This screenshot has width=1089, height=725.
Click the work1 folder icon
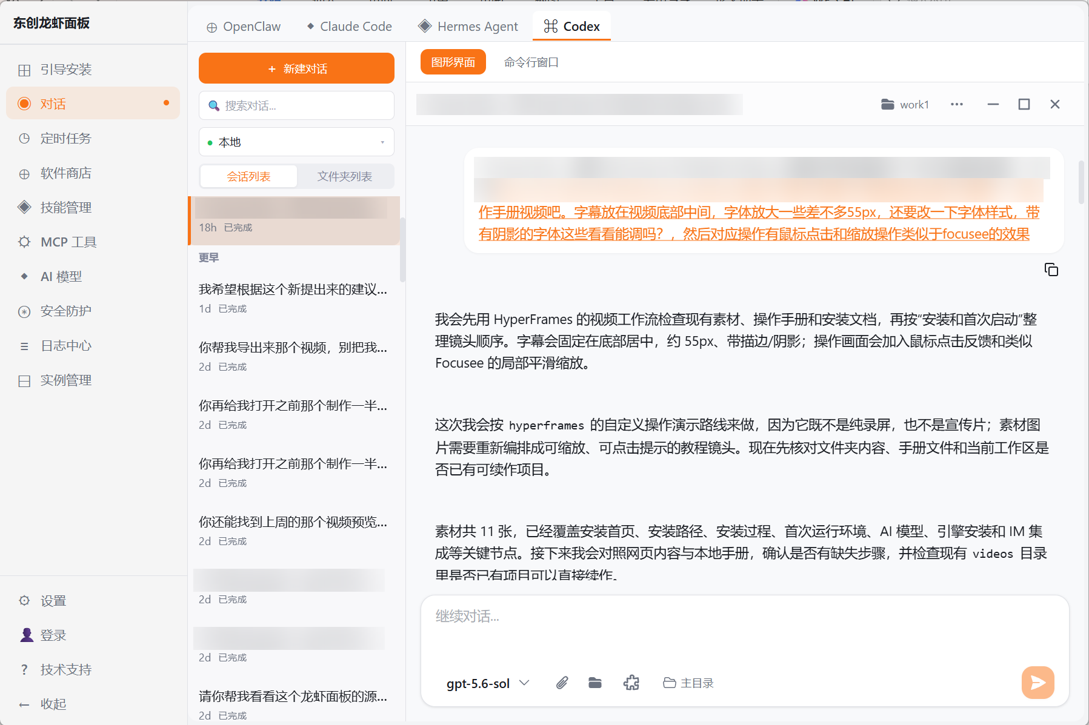[888, 104]
